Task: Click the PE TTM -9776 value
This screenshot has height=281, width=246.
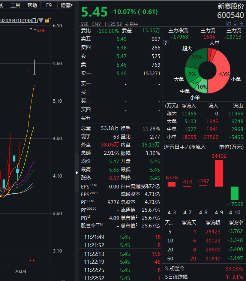Action: coord(112,202)
